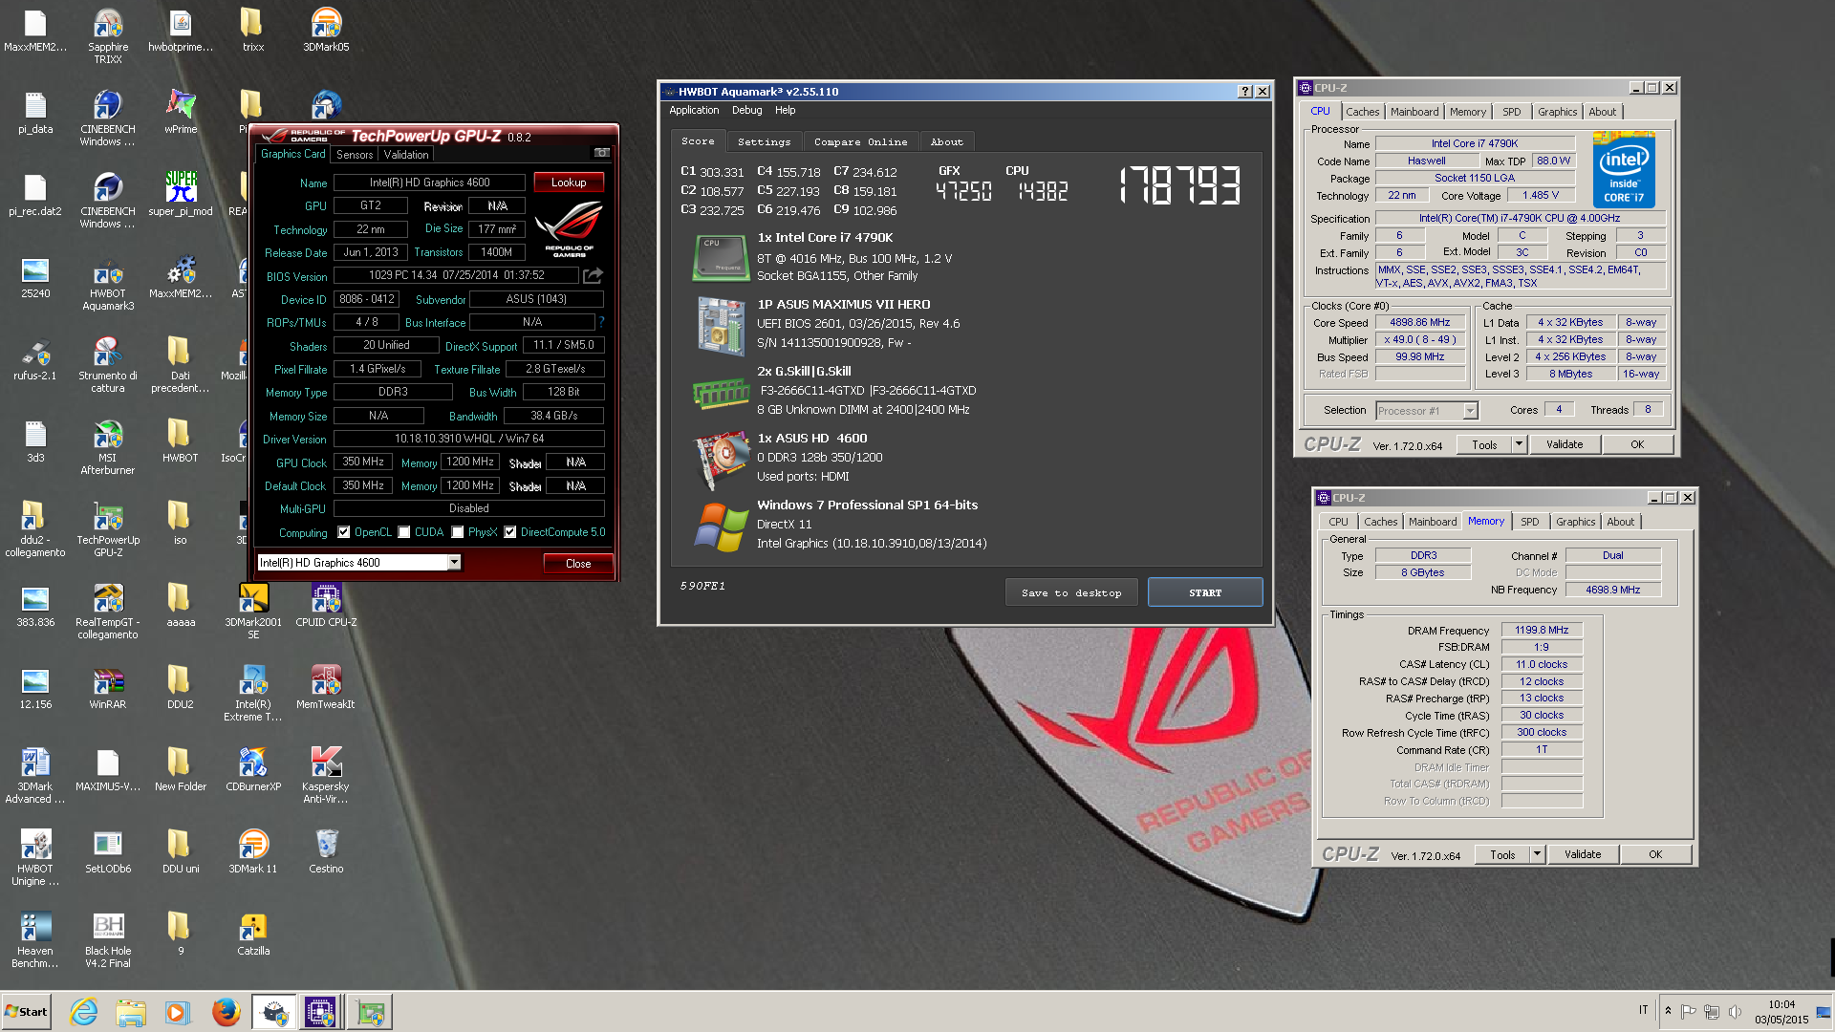Click the Lookup button in GPU-Z
The image size is (1835, 1032).
pos(569,183)
